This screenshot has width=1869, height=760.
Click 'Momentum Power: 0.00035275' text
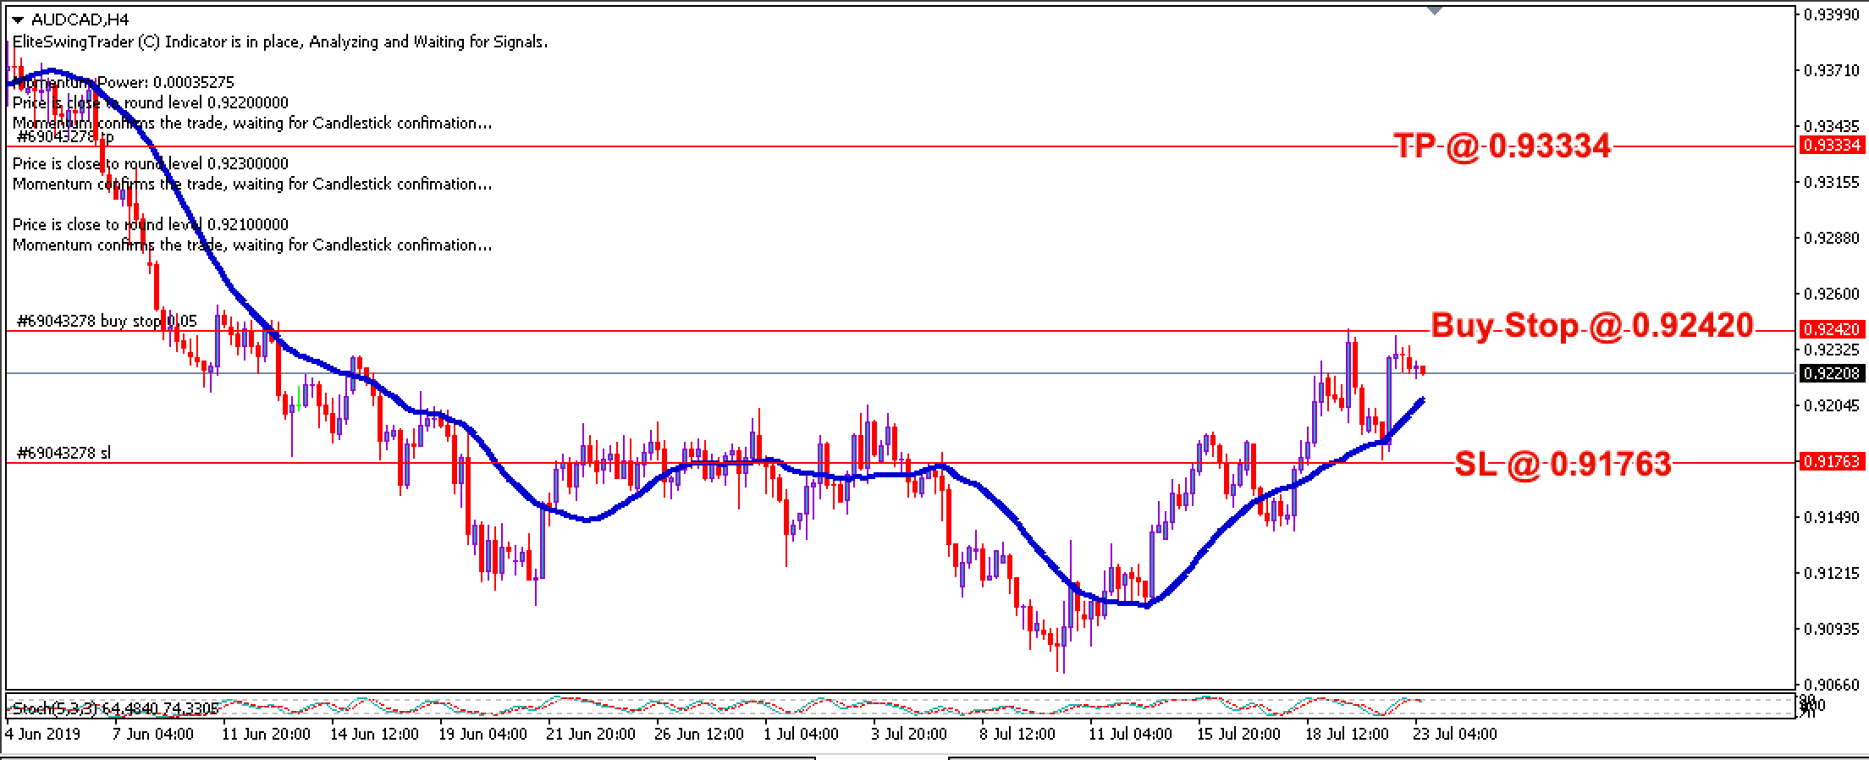[124, 82]
